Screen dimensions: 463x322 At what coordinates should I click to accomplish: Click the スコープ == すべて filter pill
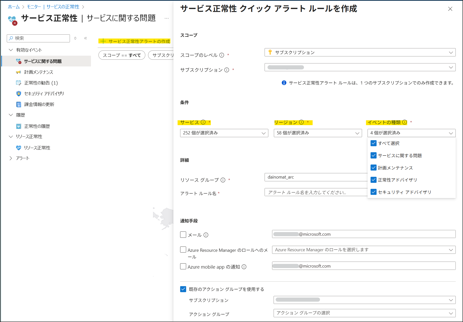click(x=122, y=55)
